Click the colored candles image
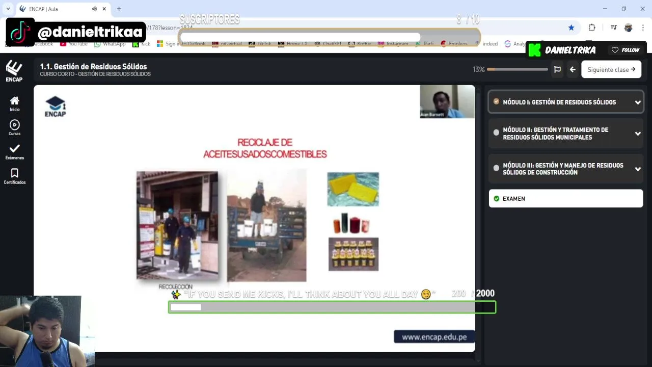652x367 pixels. point(351,223)
